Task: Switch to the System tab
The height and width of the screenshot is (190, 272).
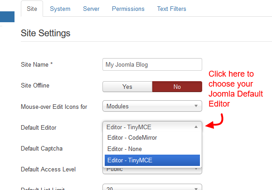Action: click(x=60, y=9)
